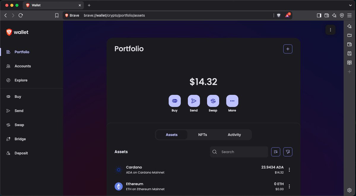The image size is (356, 196).
Task: Click round Buy icon under balance
Action: [174, 101]
